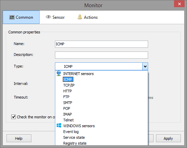
Task: Pick HTTP in the sensor list
Action: pos(68,91)
